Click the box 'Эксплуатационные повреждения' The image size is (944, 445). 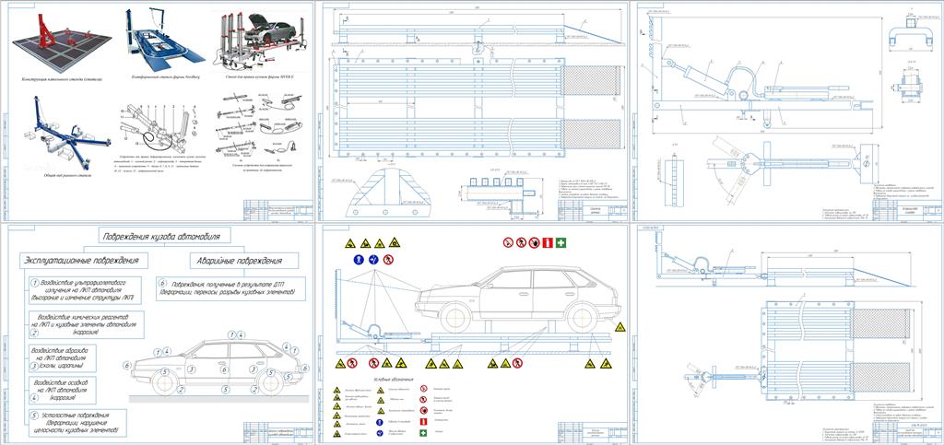[84, 261]
